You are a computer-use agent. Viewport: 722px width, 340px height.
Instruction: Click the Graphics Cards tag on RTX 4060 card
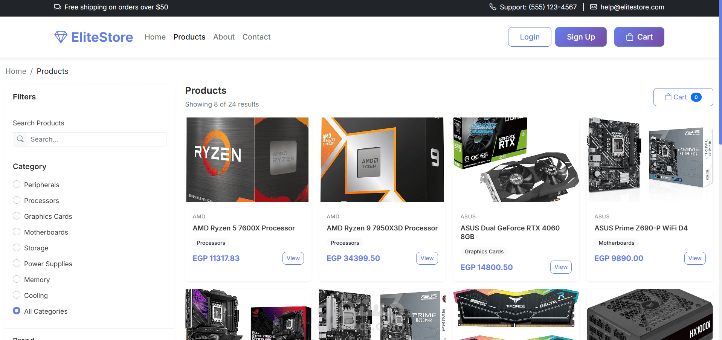484,252
